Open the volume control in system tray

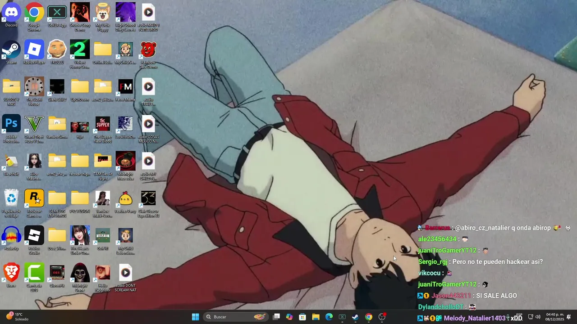click(x=537, y=317)
